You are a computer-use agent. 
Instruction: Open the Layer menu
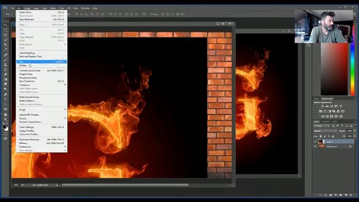coord(36,8)
